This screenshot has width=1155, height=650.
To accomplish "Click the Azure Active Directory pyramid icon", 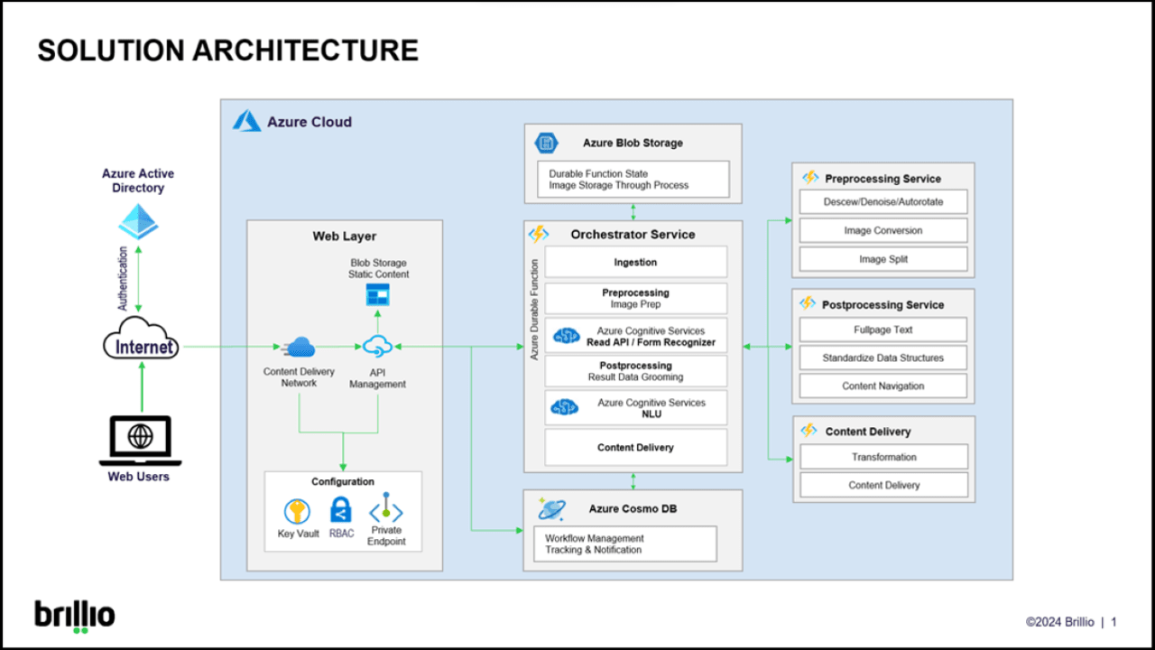I will (139, 222).
